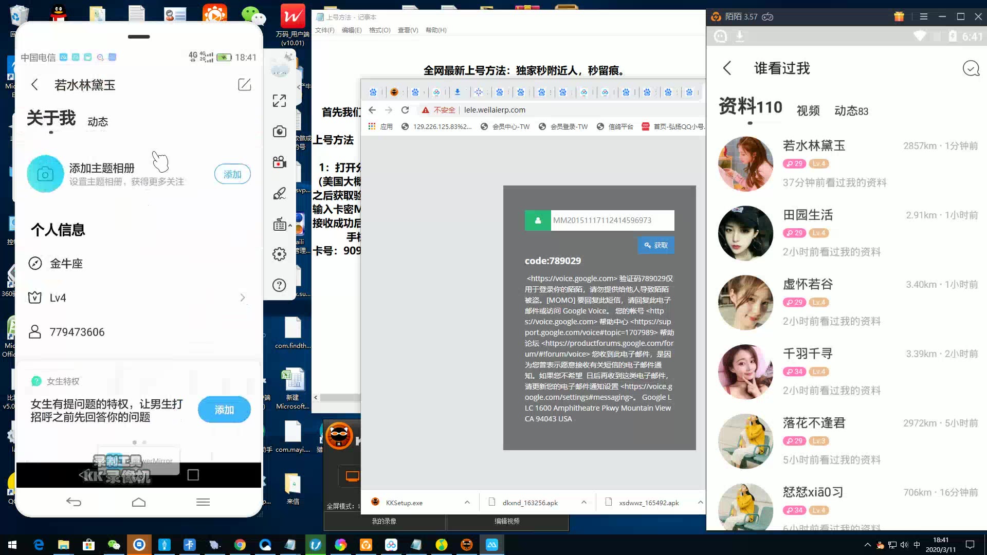Open gift icon in 陌陌 title bar
987x555 pixels.
pyautogui.click(x=899, y=16)
